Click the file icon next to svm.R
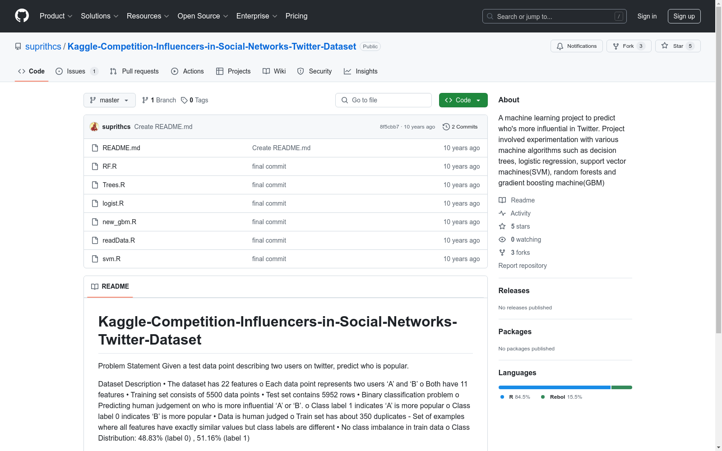This screenshot has height=451, width=722. click(95, 259)
